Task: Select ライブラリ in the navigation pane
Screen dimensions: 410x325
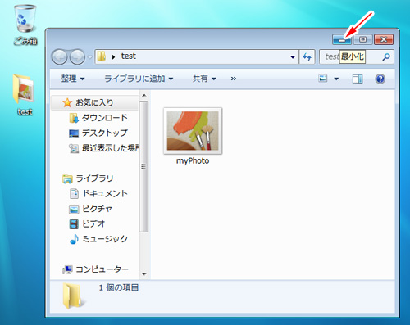Action: [94, 178]
